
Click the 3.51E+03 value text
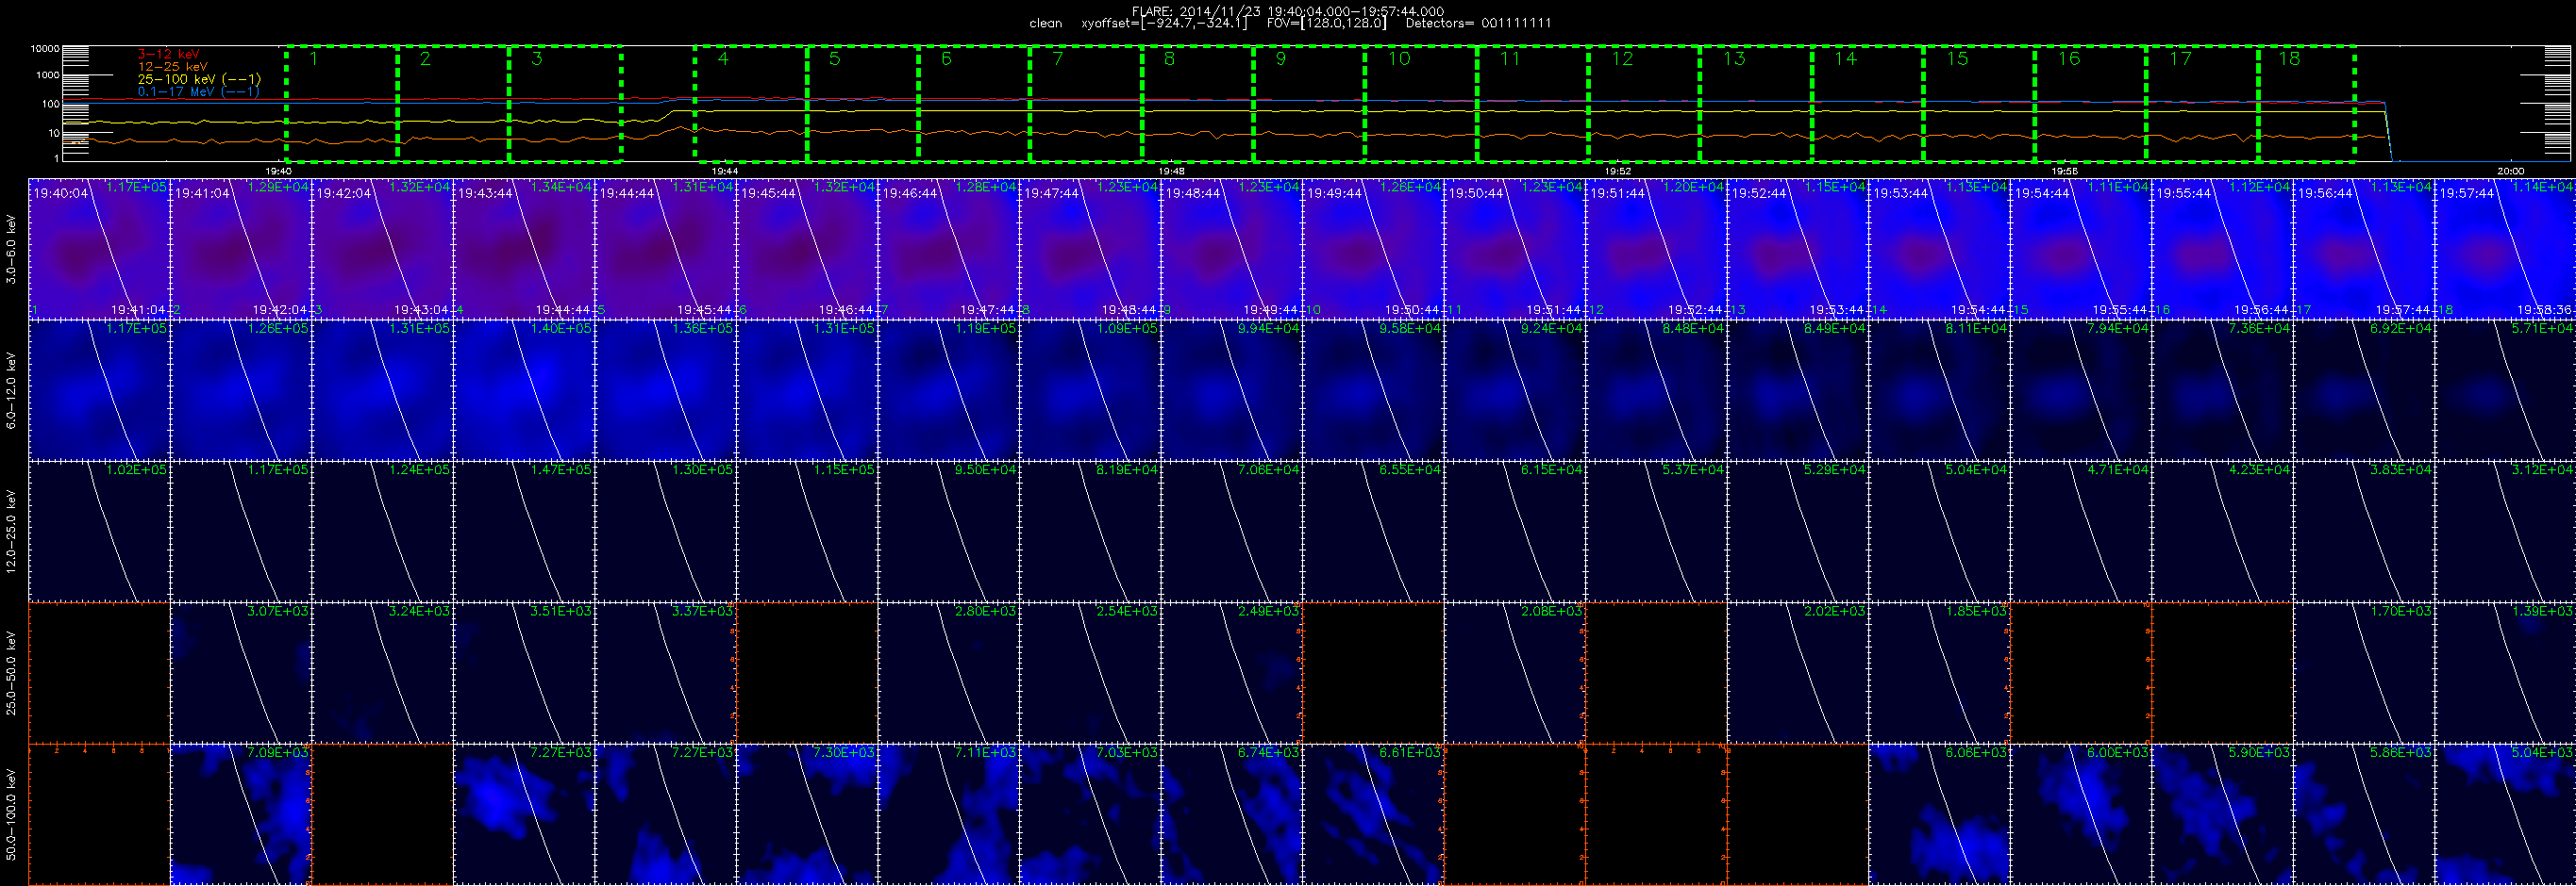point(562,612)
